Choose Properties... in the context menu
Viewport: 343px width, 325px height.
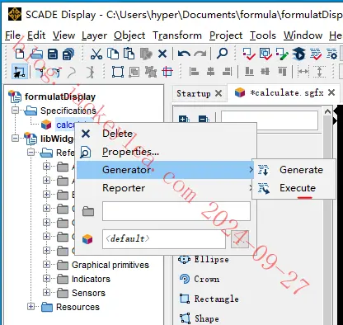pyautogui.click(x=165, y=152)
